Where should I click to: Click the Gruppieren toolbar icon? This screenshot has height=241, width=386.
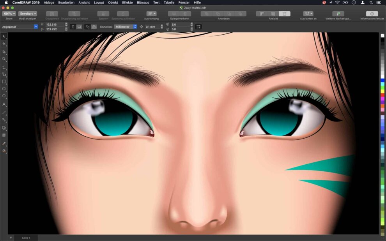52,14
